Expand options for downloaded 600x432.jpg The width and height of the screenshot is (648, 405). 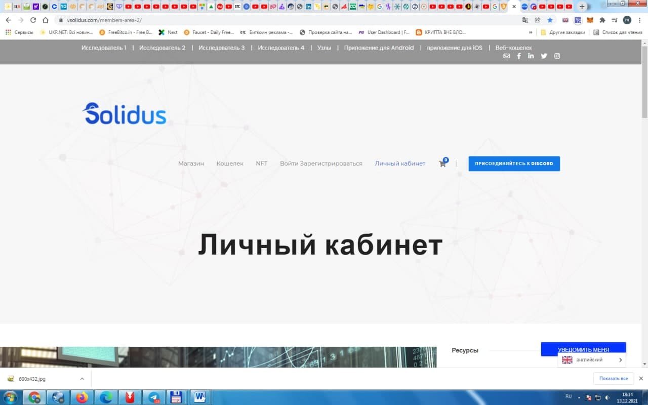(82, 379)
